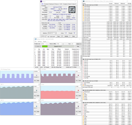Click the Maximum column header in HWiNFO
This screenshot has height=125, width=132.
click(x=123, y=3)
